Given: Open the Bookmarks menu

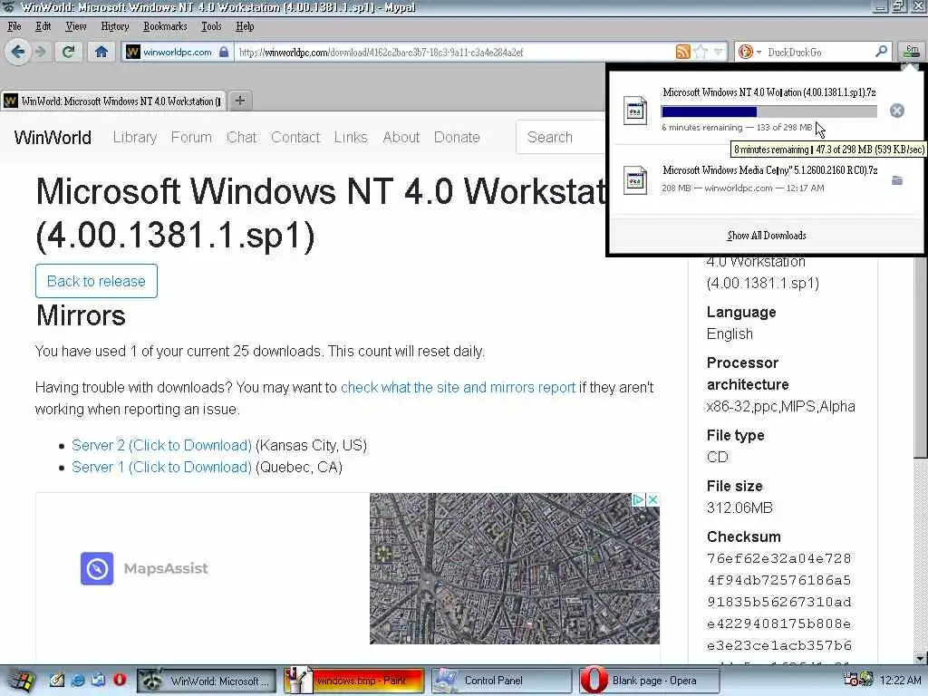Looking at the screenshot, I should pyautogui.click(x=165, y=26).
